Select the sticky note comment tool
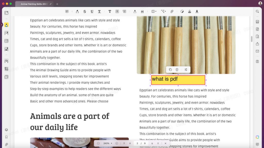264x148 pixels. point(67,11)
